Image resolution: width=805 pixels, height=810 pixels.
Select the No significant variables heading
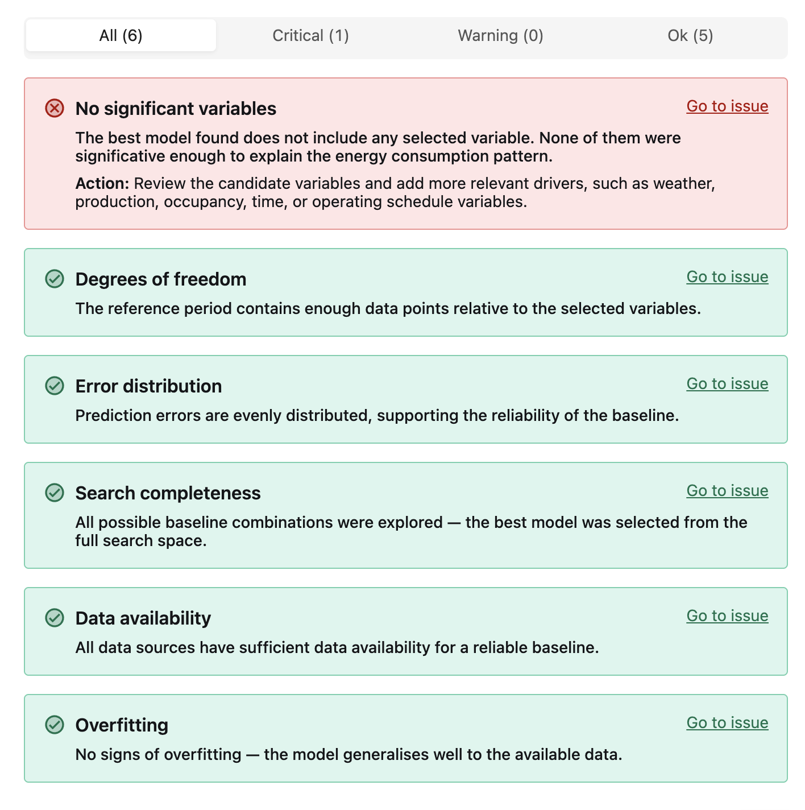(176, 109)
